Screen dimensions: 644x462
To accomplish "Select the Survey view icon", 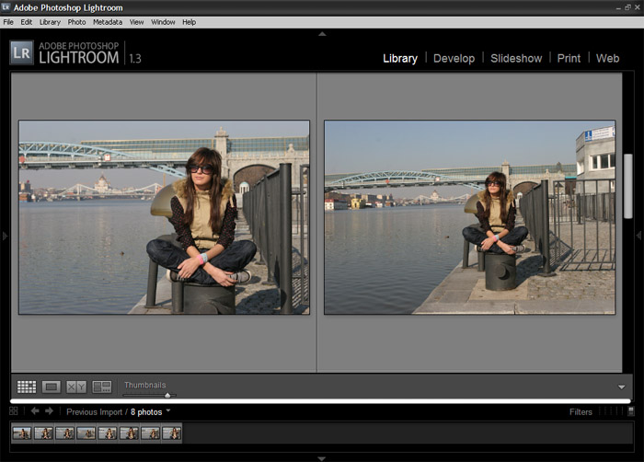I will point(102,387).
